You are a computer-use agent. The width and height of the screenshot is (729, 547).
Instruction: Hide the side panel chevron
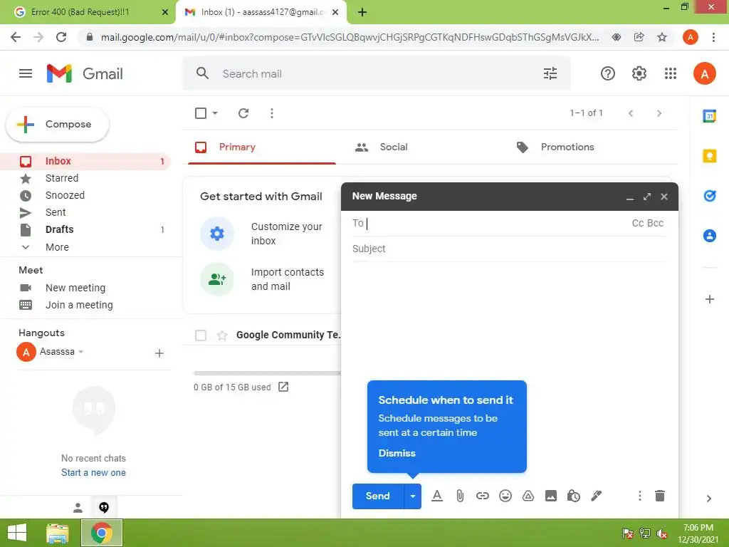coord(709,499)
